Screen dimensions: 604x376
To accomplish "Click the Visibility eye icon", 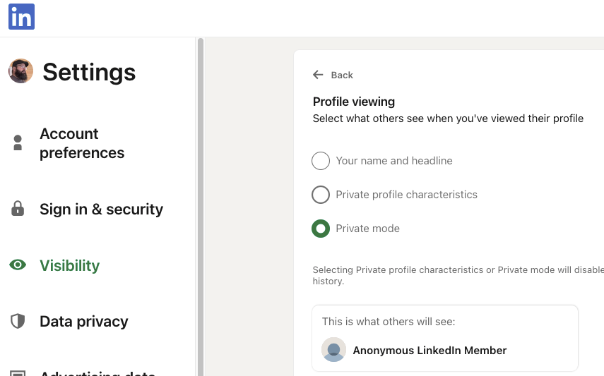I will click(x=18, y=265).
